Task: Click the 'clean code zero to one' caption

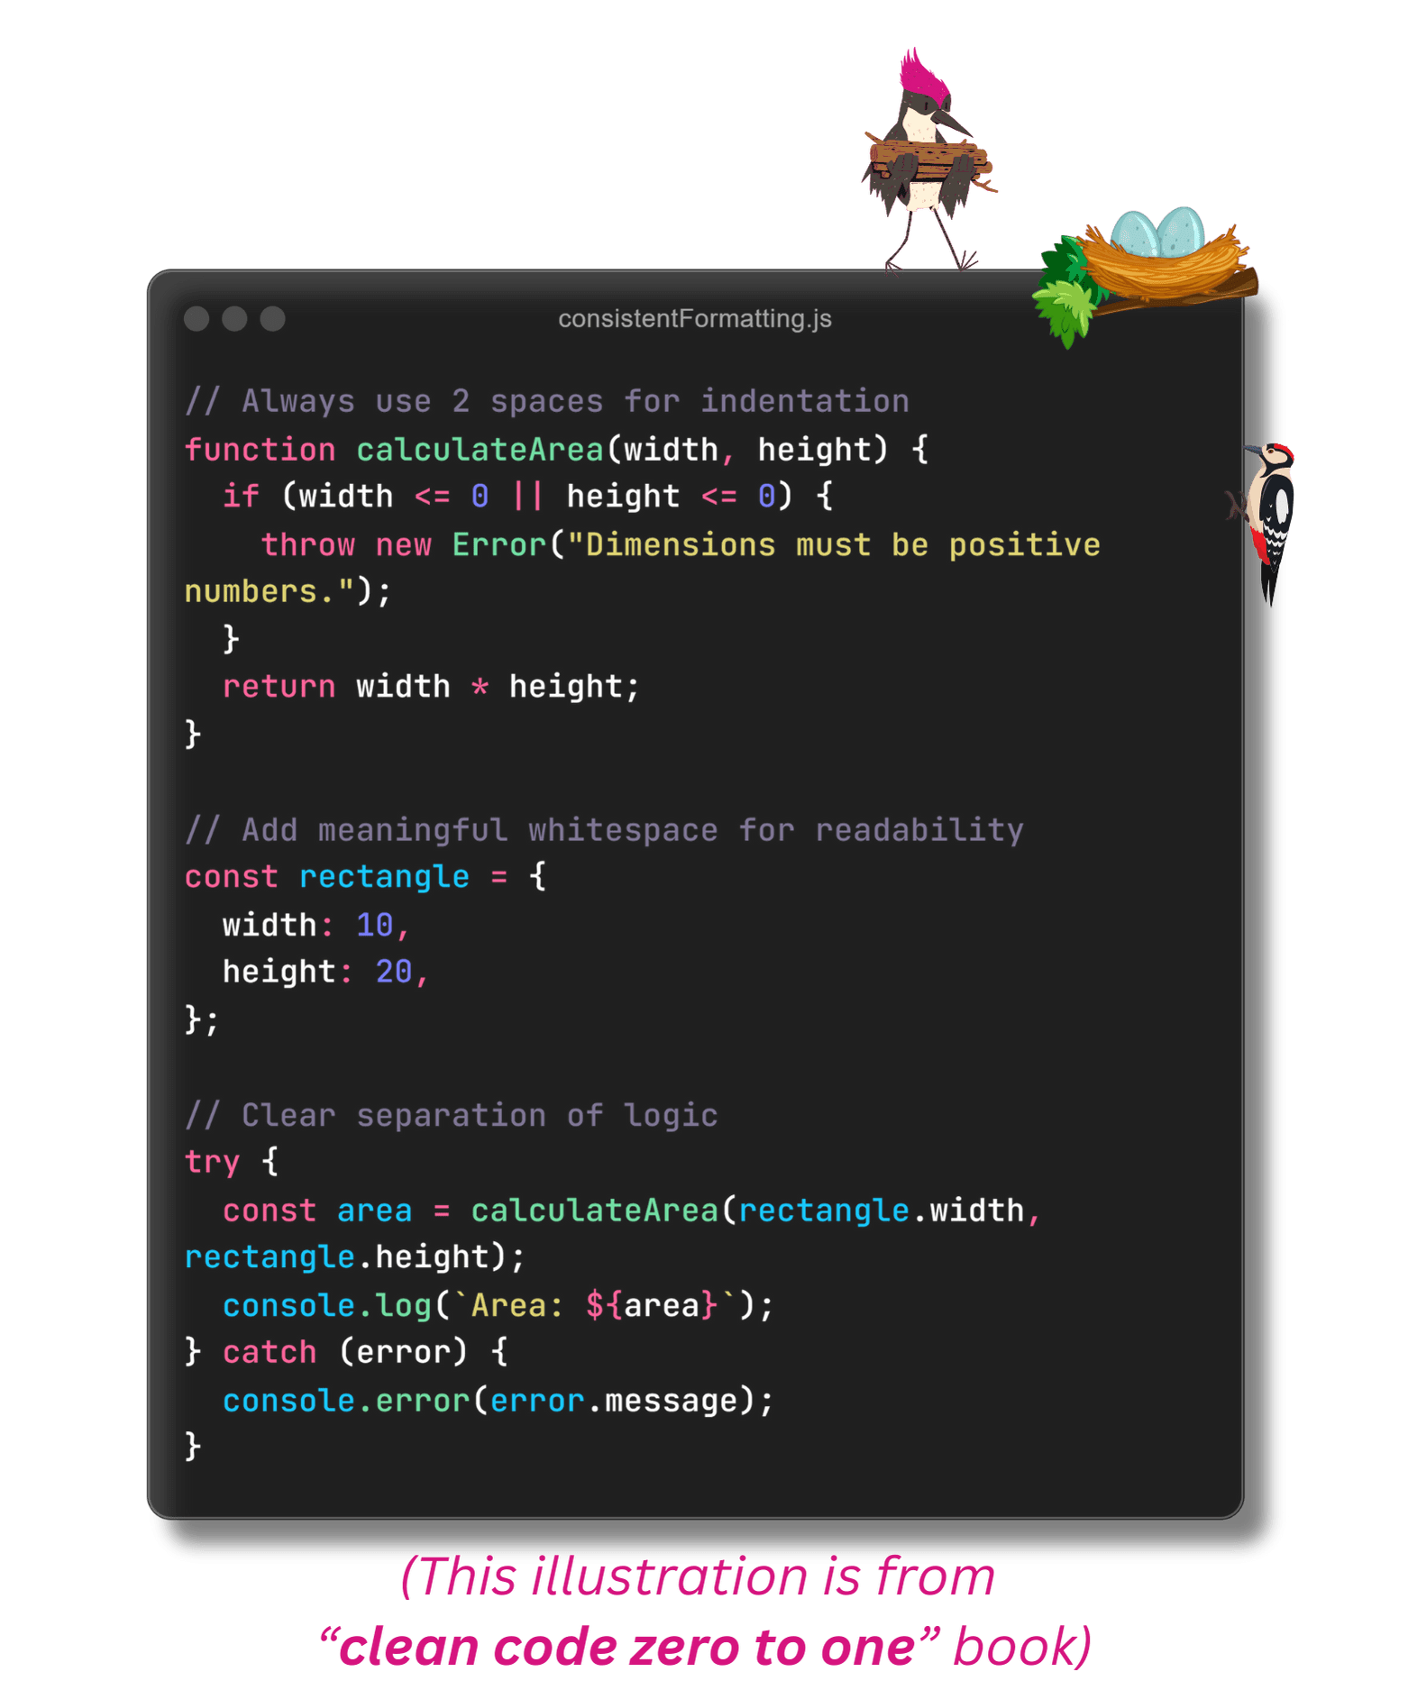Action: click(627, 1647)
